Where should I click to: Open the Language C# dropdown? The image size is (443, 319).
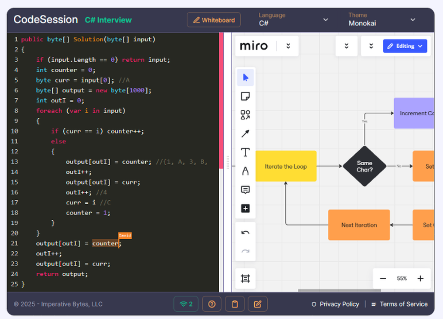(x=293, y=19)
